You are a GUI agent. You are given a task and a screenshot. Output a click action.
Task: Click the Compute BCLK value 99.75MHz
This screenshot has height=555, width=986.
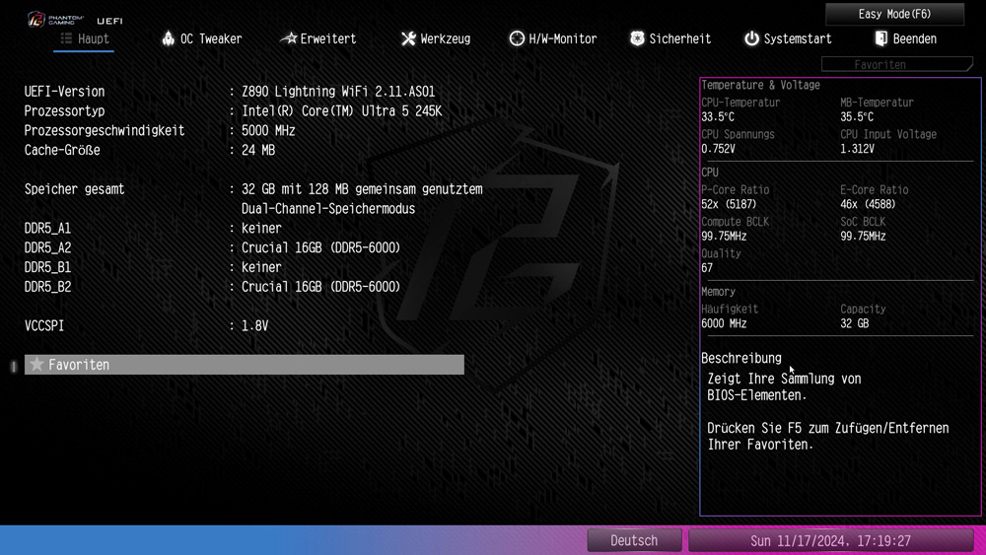pos(724,237)
